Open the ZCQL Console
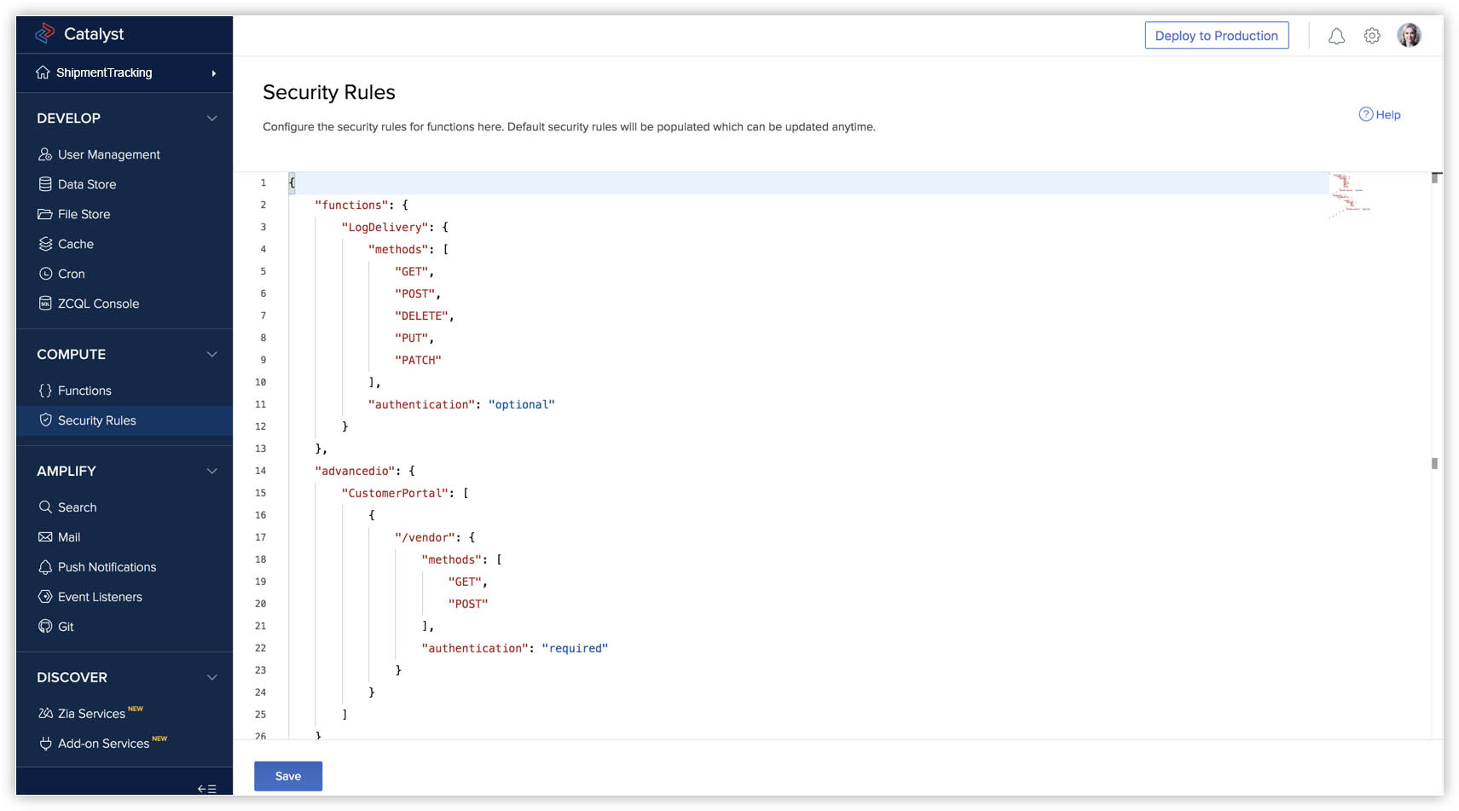The height and width of the screenshot is (811, 1459). click(x=98, y=304)
